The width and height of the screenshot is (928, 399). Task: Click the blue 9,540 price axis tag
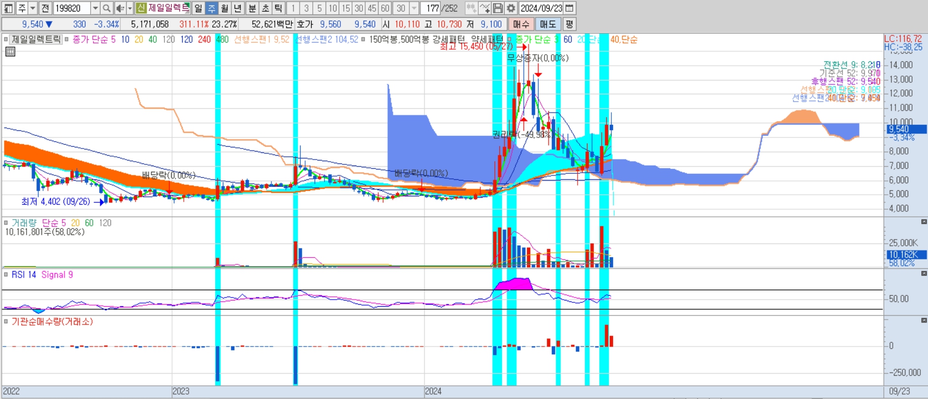tap(906, 129)
